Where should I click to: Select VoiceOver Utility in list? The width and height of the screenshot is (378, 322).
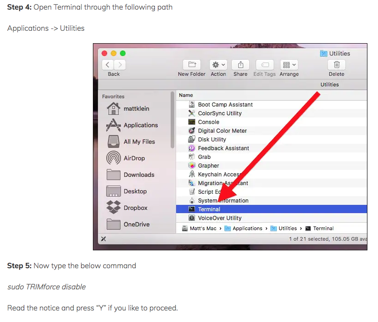coord(271,218)
